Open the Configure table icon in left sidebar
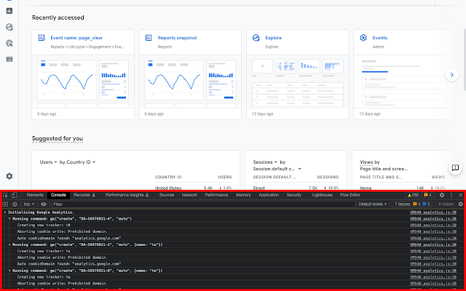The width and height of the screenshot is (466, 291). 9,60
